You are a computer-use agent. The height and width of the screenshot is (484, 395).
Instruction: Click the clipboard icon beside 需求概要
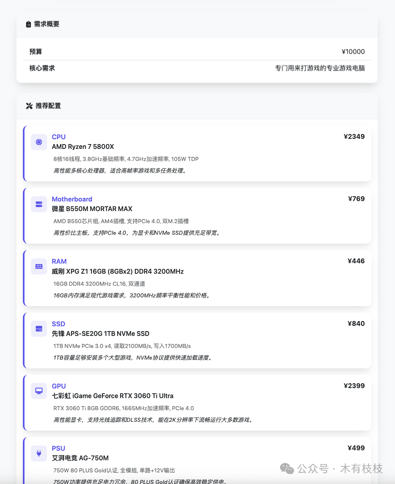click(29, 24)
